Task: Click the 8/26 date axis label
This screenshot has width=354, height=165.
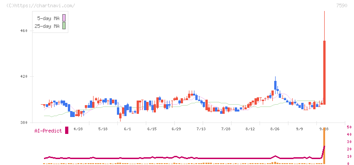Action: tap(275, 129)
